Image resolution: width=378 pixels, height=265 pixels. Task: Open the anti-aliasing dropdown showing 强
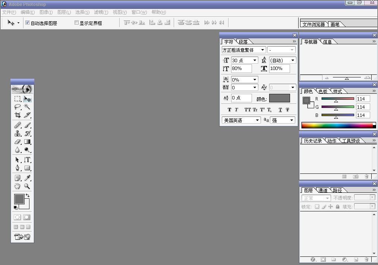[283, 120]
